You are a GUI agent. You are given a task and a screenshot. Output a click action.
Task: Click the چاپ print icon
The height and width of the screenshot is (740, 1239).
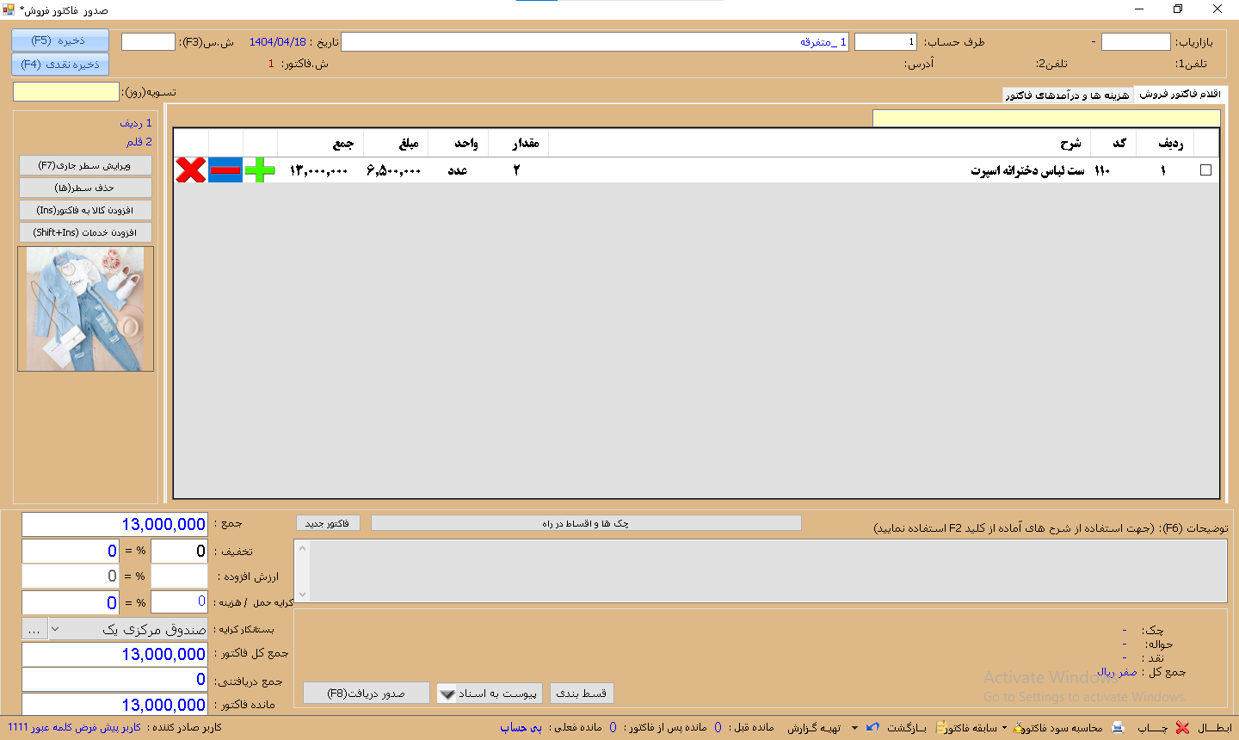pos(1118,728)
